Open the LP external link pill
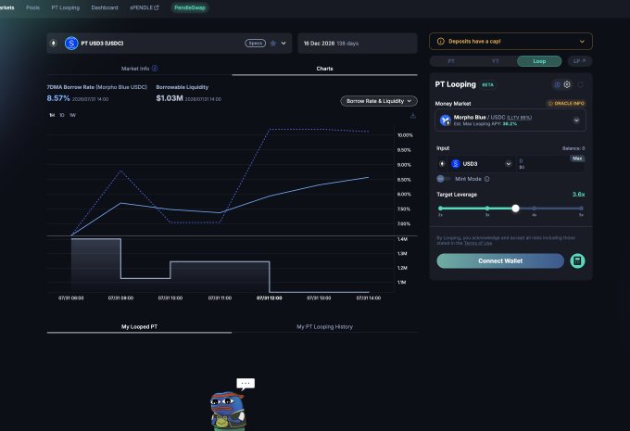This screenshot has width=630, height=431. (x=580, y=61)
